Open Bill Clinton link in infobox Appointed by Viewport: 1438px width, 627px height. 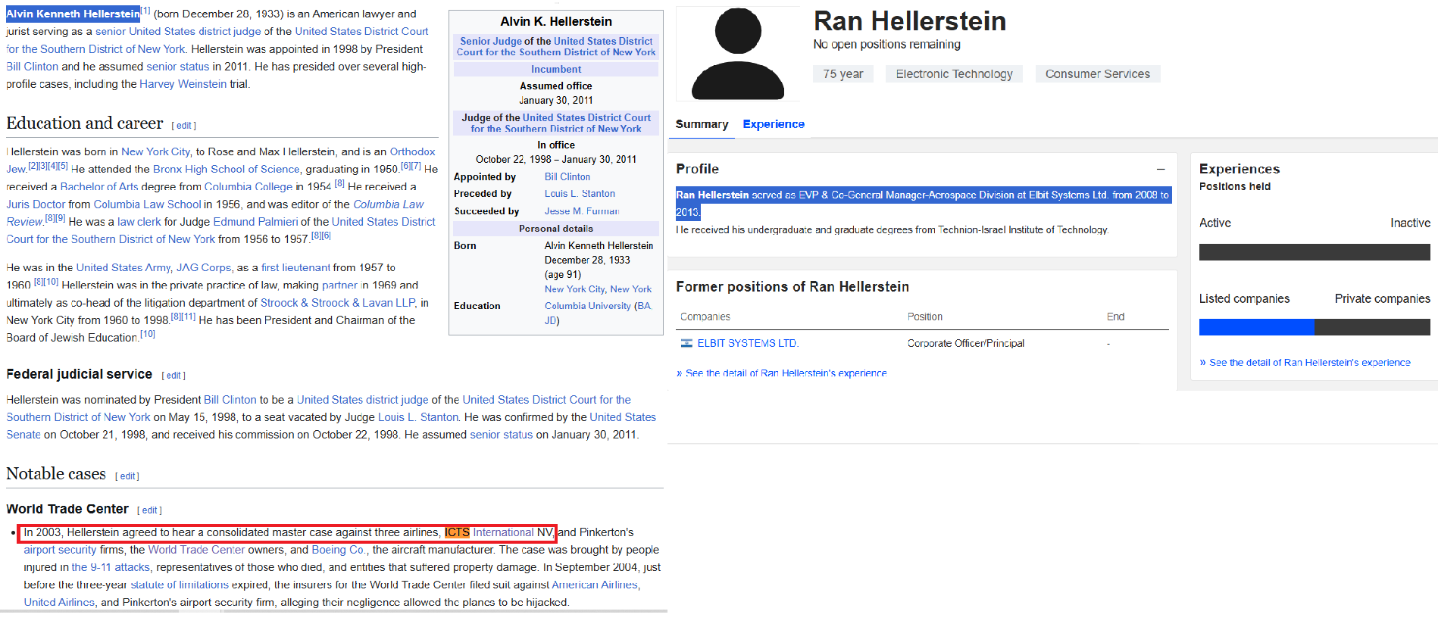[x=567, y=176]
